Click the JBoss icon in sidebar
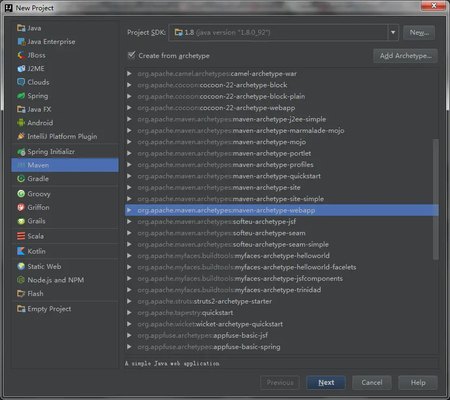This screenshot has width=450, height=400. point(21,55)
